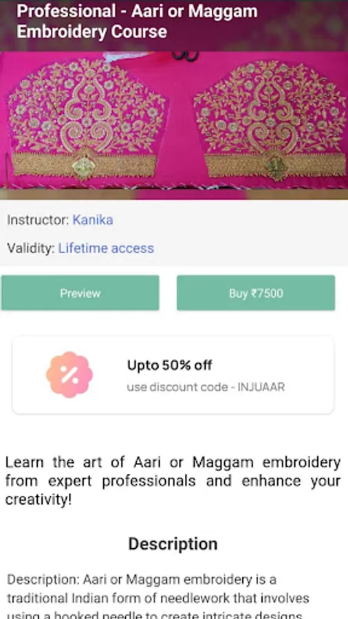Select the INJUAAR discount code line

(x=206, y=387)
